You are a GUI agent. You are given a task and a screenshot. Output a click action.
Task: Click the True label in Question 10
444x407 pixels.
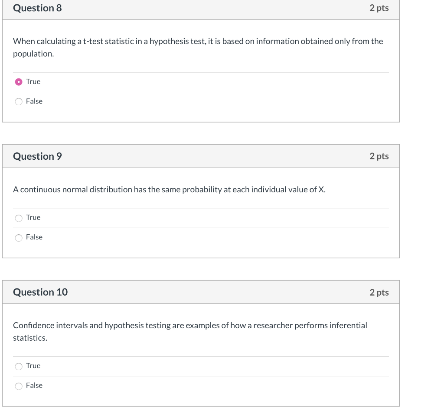(33, 366)
